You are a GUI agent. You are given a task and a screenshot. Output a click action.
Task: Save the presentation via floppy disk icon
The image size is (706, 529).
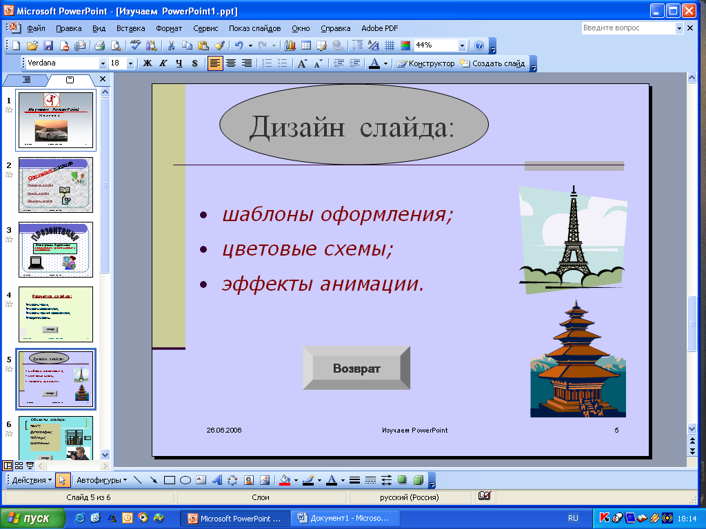[48, 45]
